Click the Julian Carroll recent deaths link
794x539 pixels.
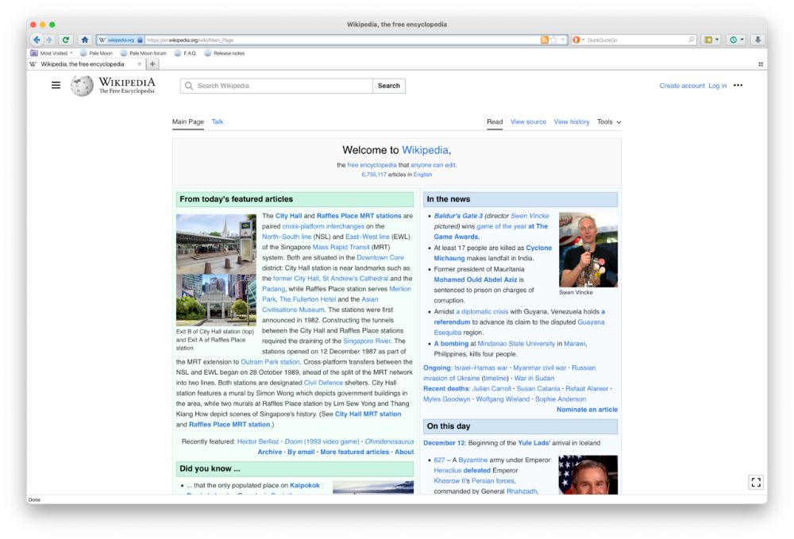[x=491, y=389]
